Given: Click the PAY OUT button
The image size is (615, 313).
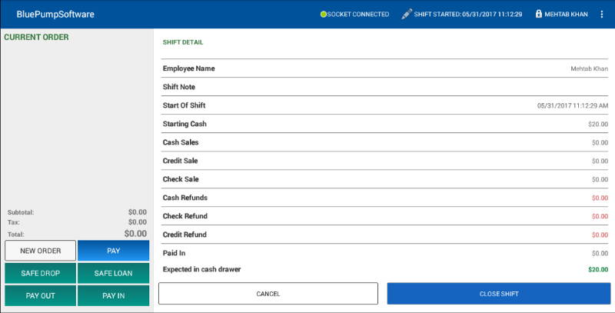Looking at the screenshot, I should (x=41, y=296).
